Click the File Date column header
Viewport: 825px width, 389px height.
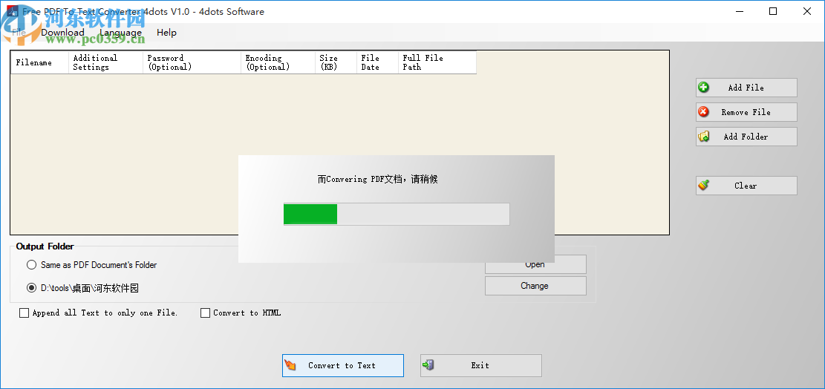click(x=378, y=62)
